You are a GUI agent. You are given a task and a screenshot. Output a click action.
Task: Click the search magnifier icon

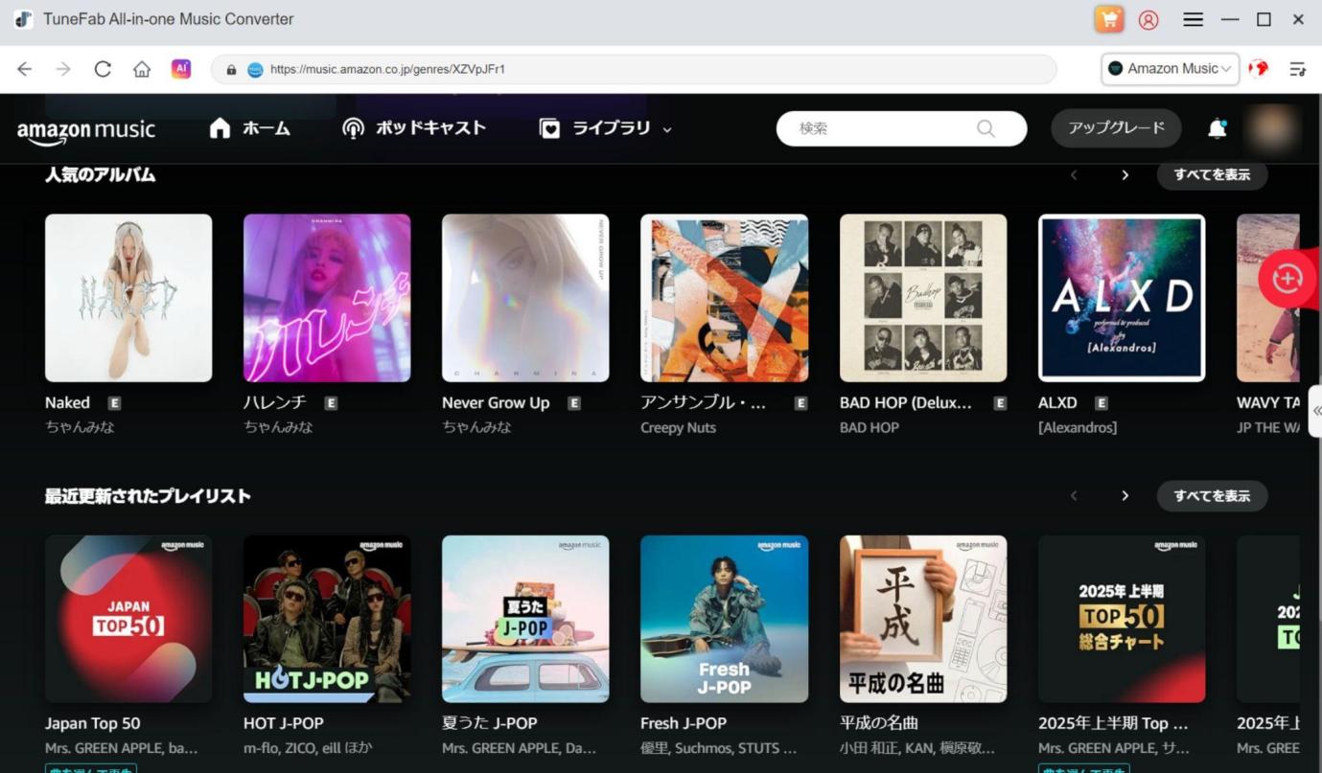click(x=986, y=128)
